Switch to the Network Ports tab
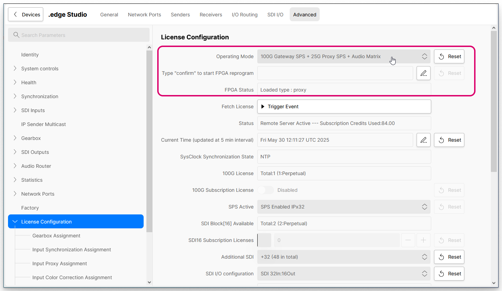This screenshot has width=502, height=291. 144,15
